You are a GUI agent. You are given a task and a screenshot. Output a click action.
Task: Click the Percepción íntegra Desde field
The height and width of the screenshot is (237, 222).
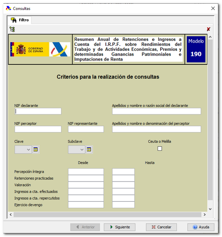86,171
